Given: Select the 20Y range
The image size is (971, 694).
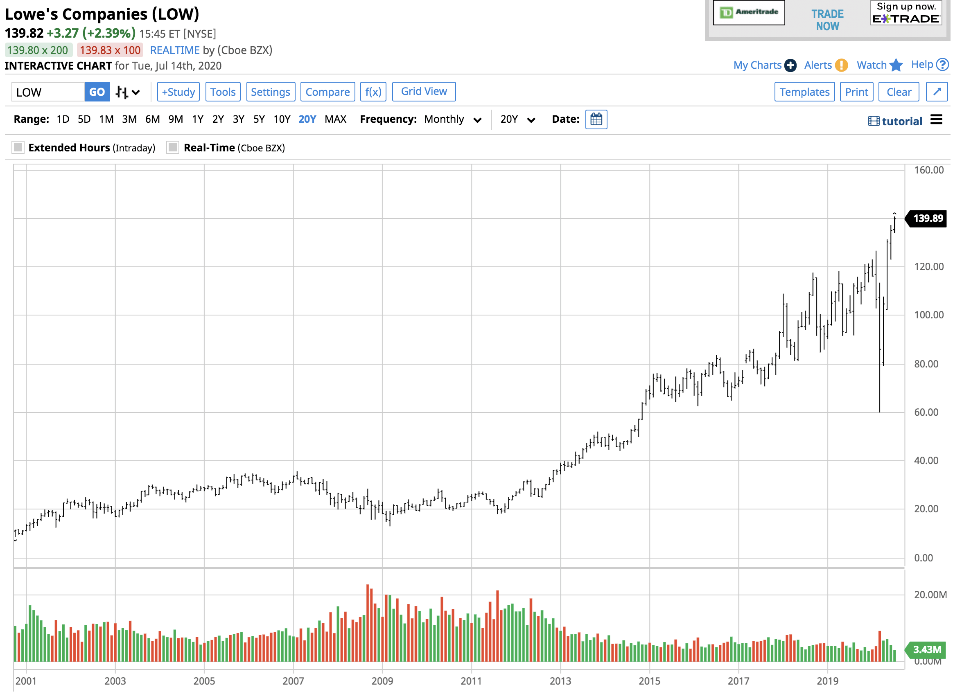Looking at the screenshot, I should (307, 119).
